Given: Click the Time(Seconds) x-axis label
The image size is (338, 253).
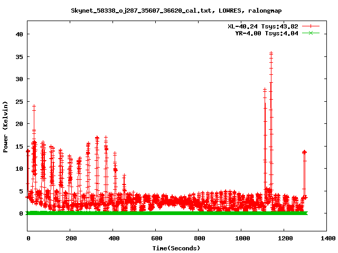Looking at the screenshot, I should tap(176, 248).
